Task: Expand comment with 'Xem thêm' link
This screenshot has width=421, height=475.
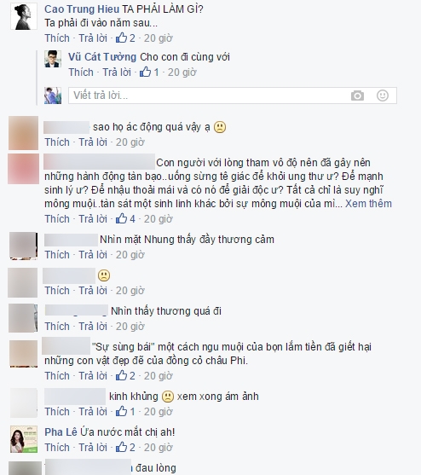Action: point(368,204)
